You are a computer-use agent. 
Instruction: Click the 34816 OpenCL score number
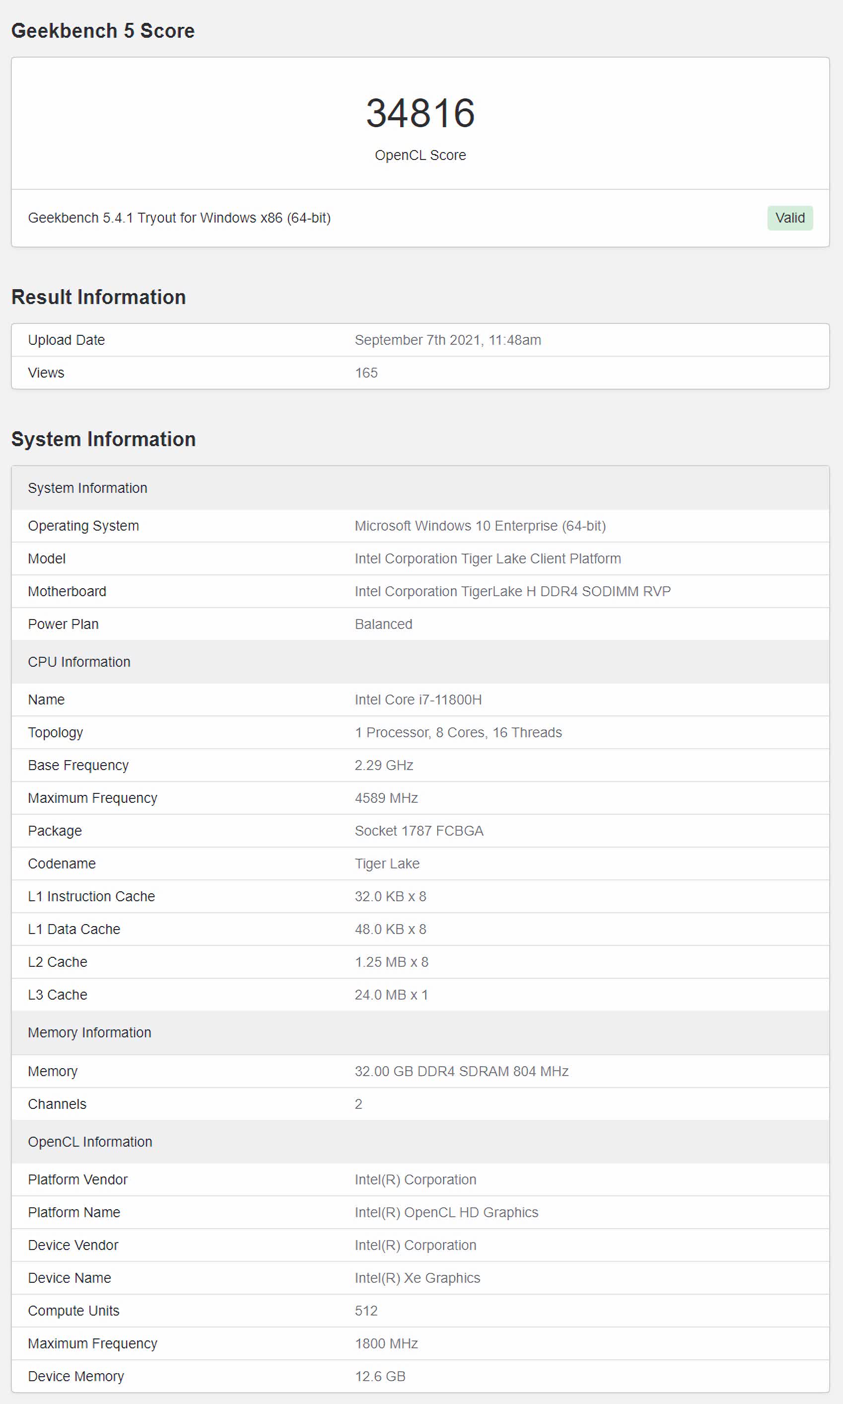click(421, 113)
